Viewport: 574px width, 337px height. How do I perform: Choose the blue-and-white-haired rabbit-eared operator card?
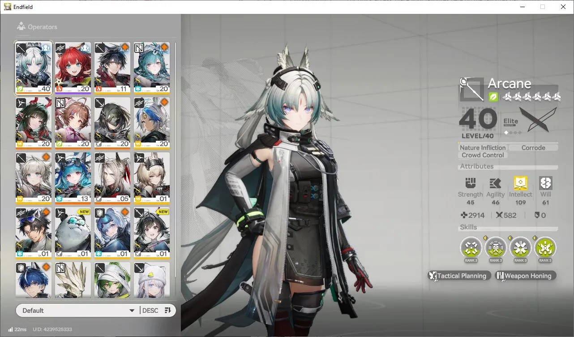(152, 123)
